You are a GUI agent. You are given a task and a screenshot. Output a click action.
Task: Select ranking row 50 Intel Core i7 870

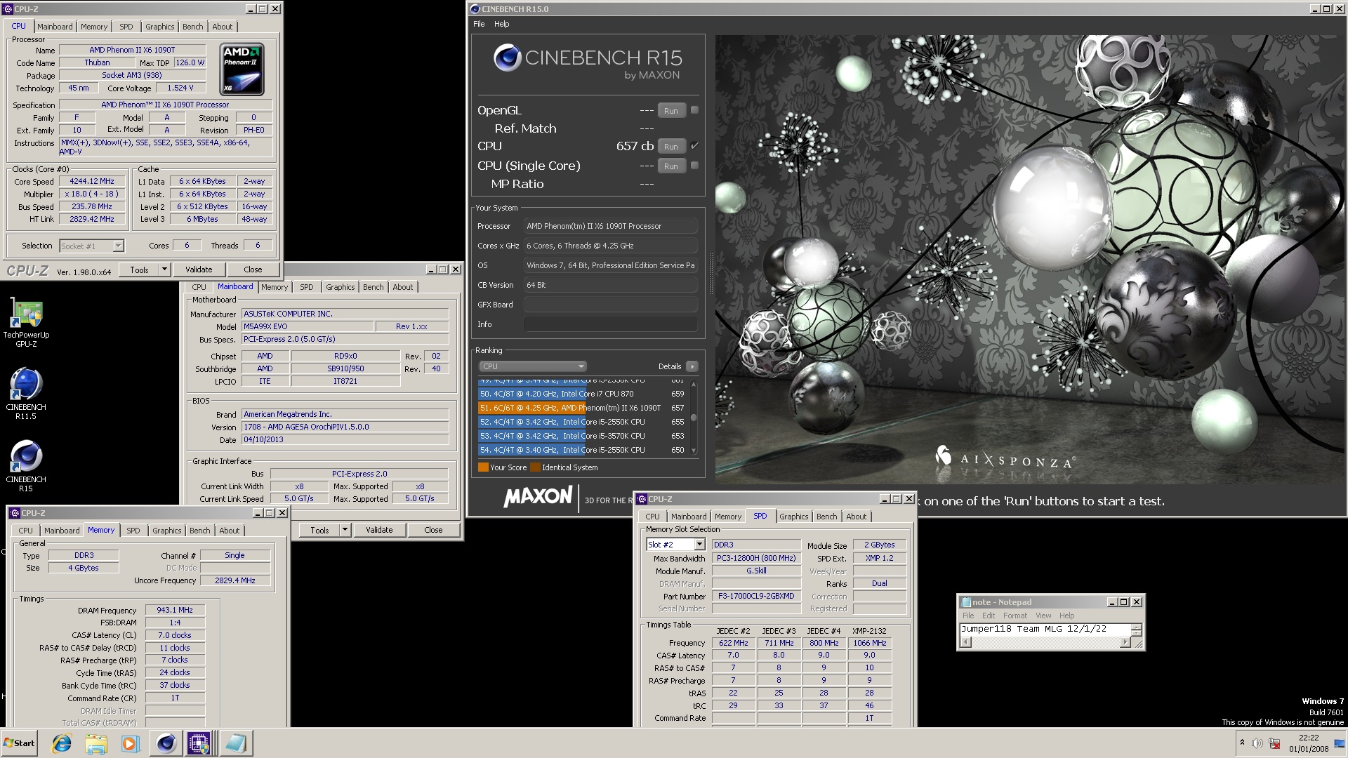[582, 394]
